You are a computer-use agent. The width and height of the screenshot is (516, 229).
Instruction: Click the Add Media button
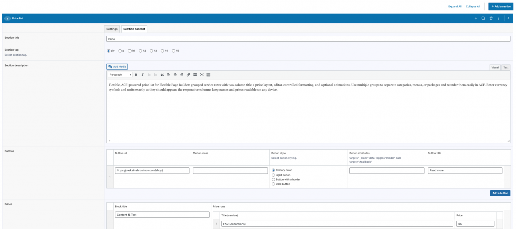(x=117, y=67)
